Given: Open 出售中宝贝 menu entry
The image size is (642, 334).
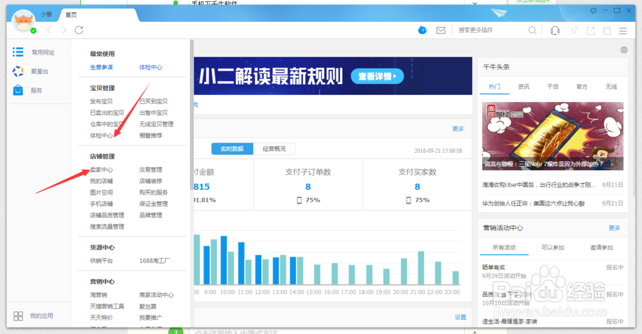Looking at the screenshot, I should click(x=153, y=112).
